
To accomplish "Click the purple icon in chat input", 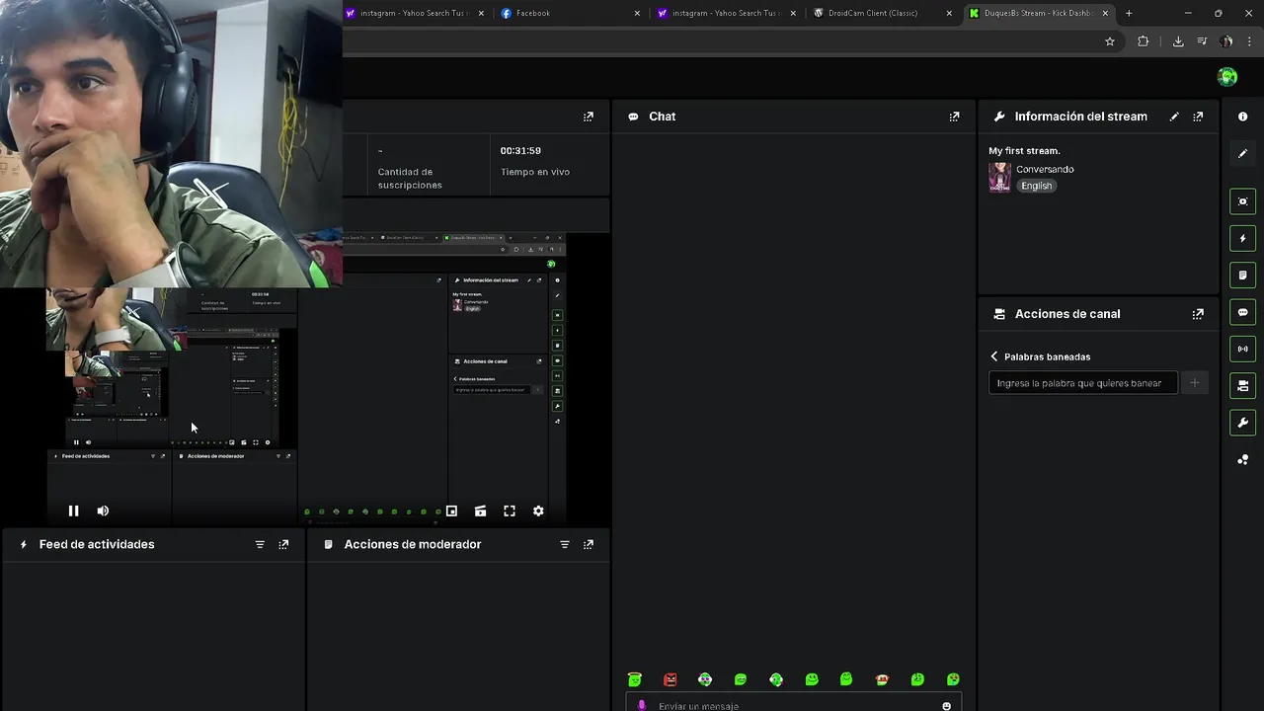I will [642, 706].
